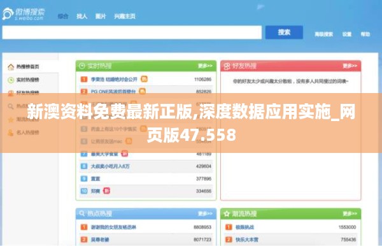This screenshot has height=246, width=382.
Task: Click the search count 429604
Action: (x=204, y=166)
